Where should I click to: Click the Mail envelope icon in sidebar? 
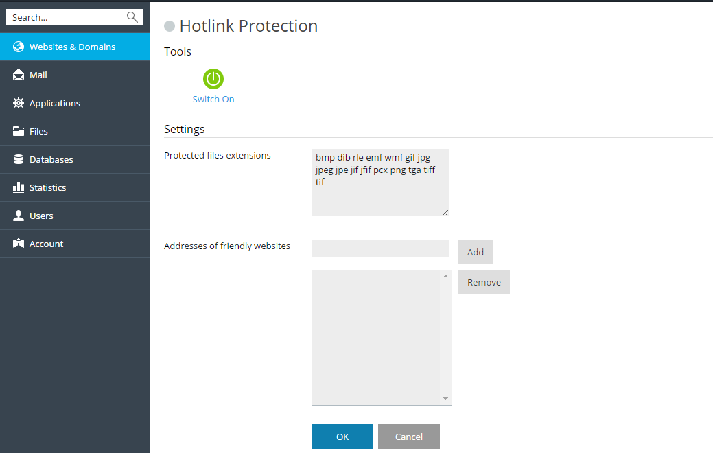(x=19, y=75)
